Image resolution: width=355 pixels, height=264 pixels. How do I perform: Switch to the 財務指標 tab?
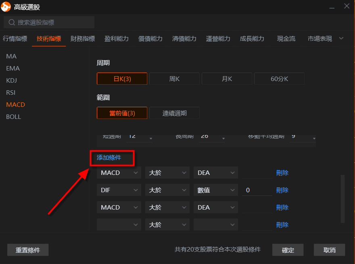tap(82, 39)
